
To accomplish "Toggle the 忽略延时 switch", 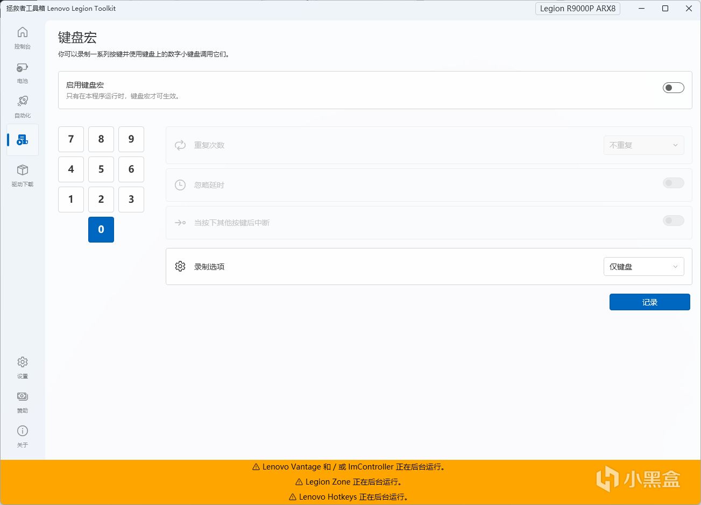I will (674, 183).
